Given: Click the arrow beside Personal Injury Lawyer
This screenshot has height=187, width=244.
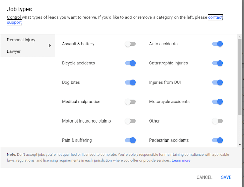Looking at the screenshot, I should pos(50,45).
